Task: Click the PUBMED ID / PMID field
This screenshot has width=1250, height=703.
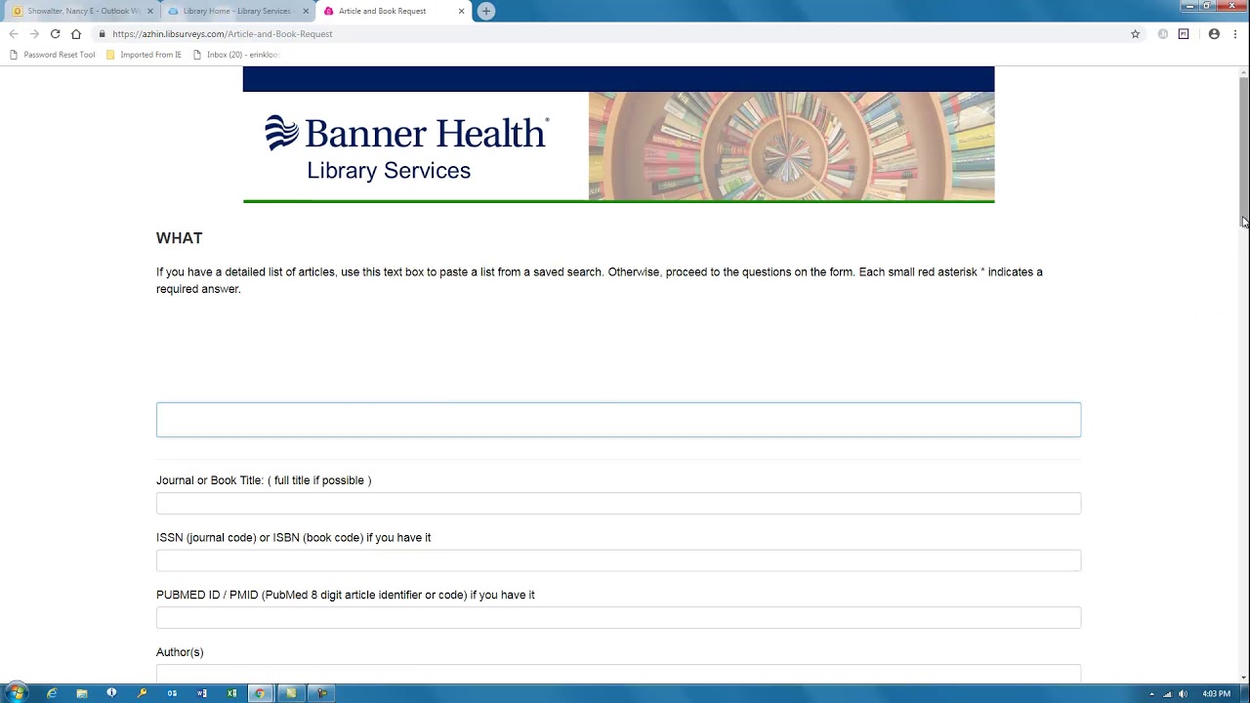Action: tap(618, 617)
